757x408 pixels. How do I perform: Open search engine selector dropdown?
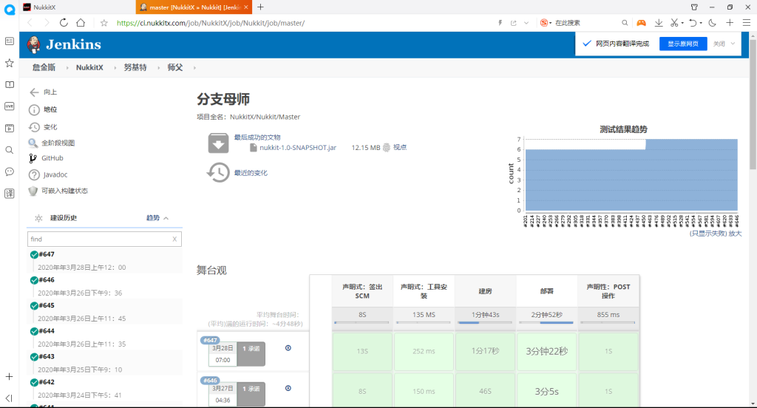(x=546, y=23)
